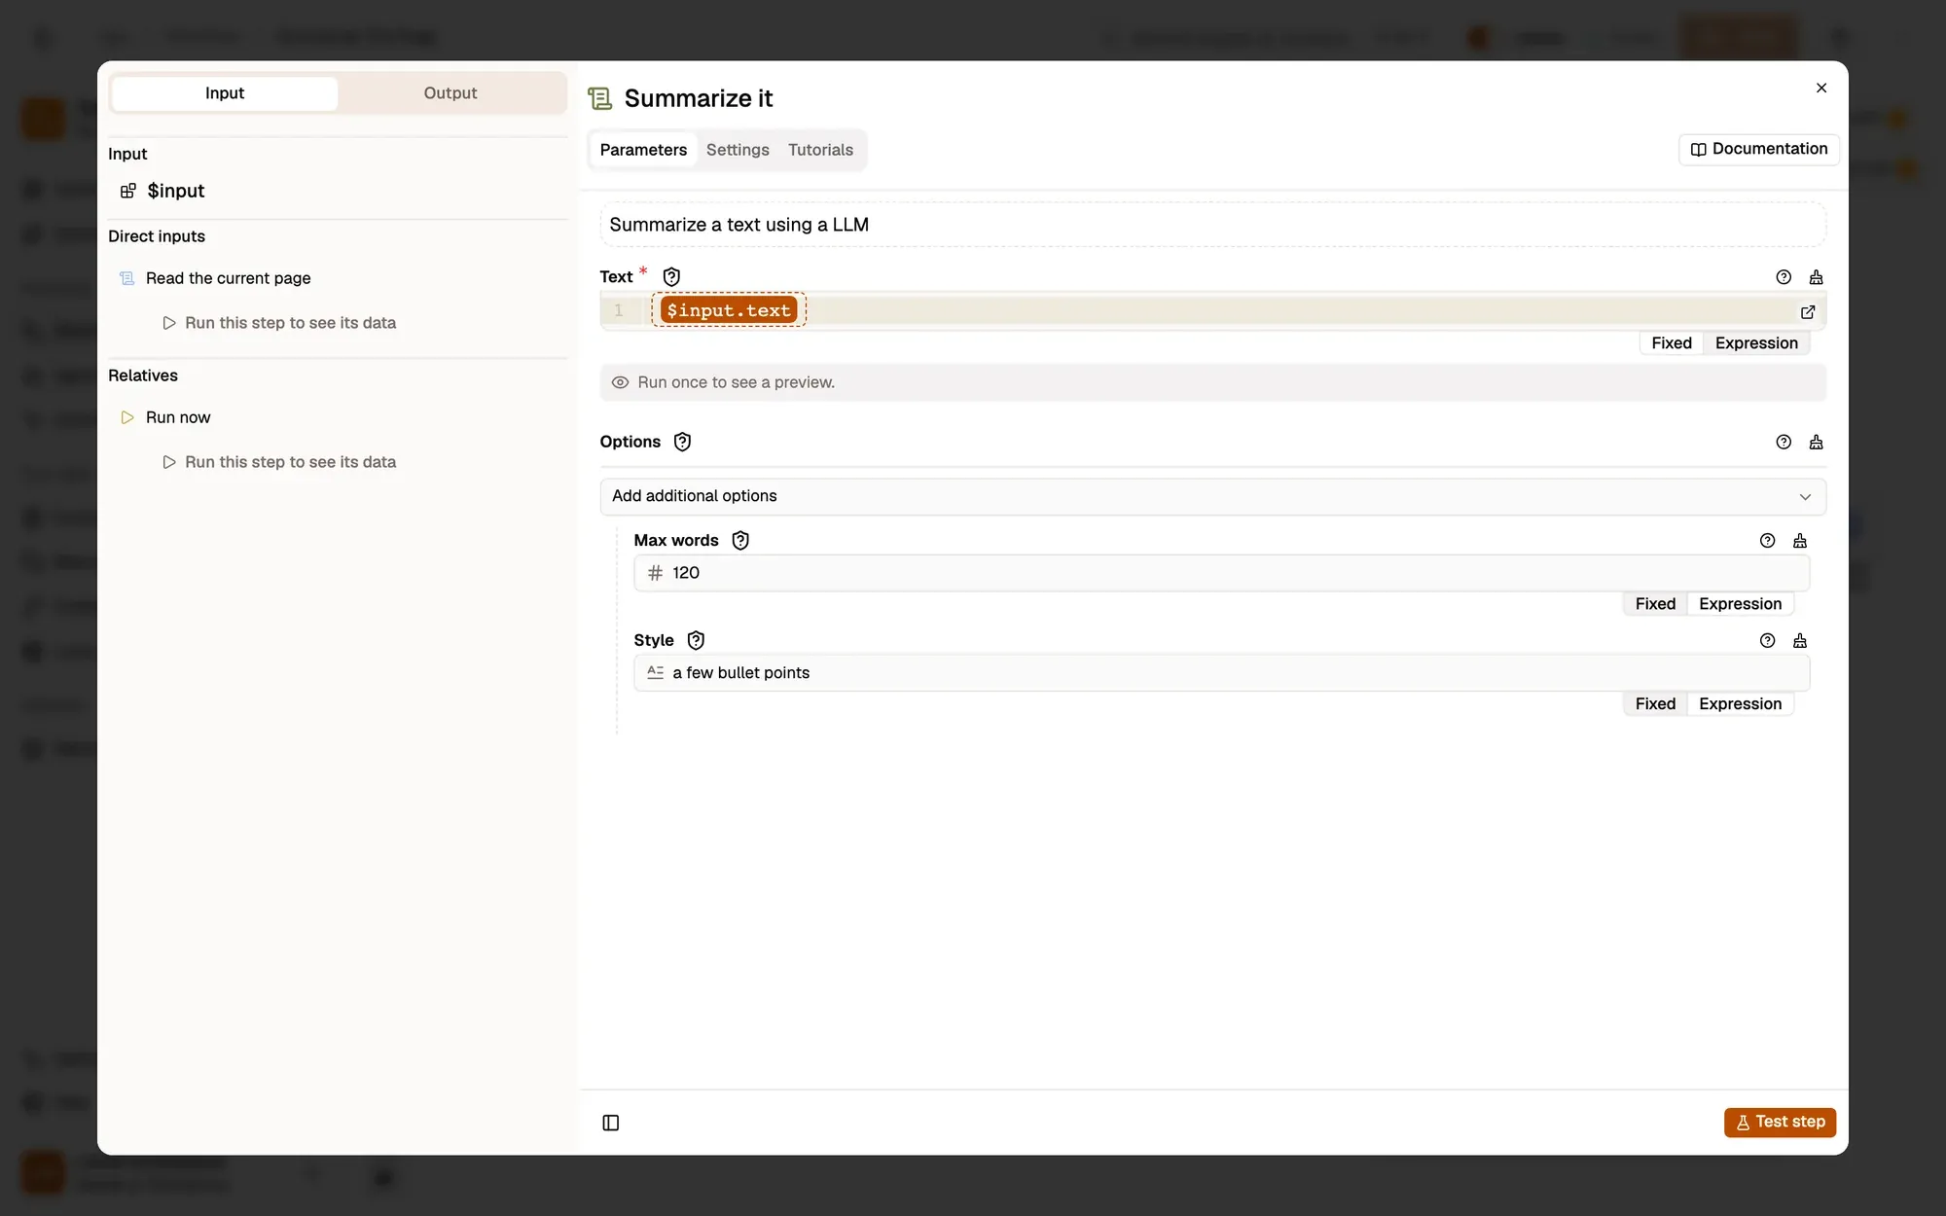Click the Max words input showing 120
This screenshot has height=1216, width=1946.
pyautogui.click(x=1221, y=573)
